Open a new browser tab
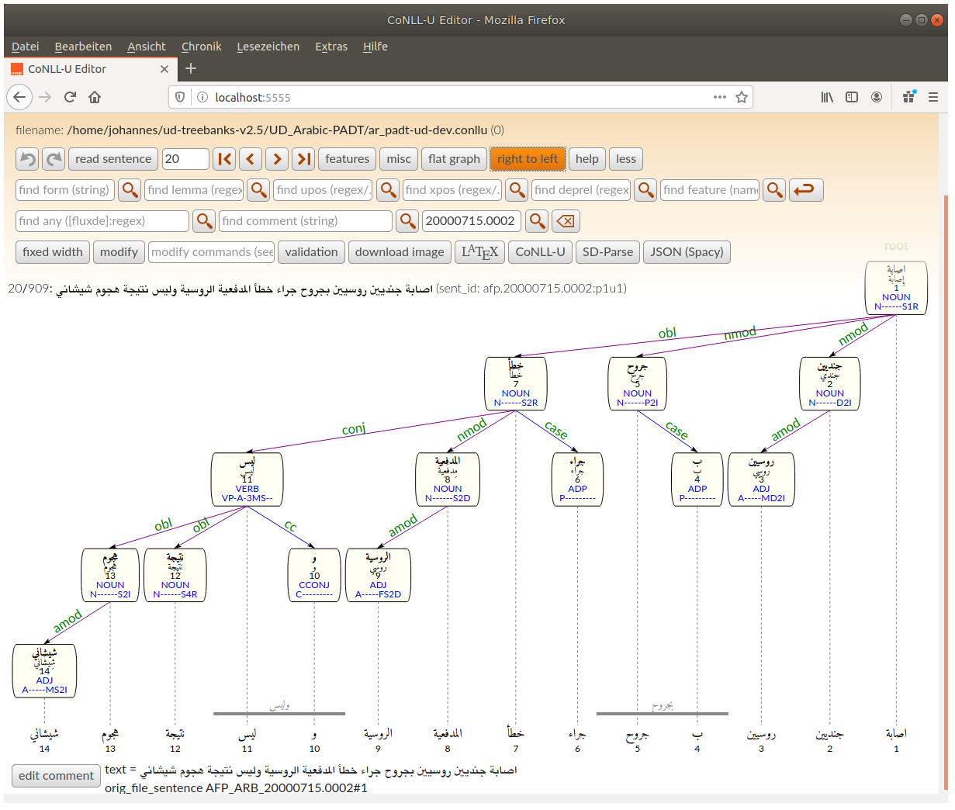955x810 pixels. pyautogui.click(x=191, y=68)
